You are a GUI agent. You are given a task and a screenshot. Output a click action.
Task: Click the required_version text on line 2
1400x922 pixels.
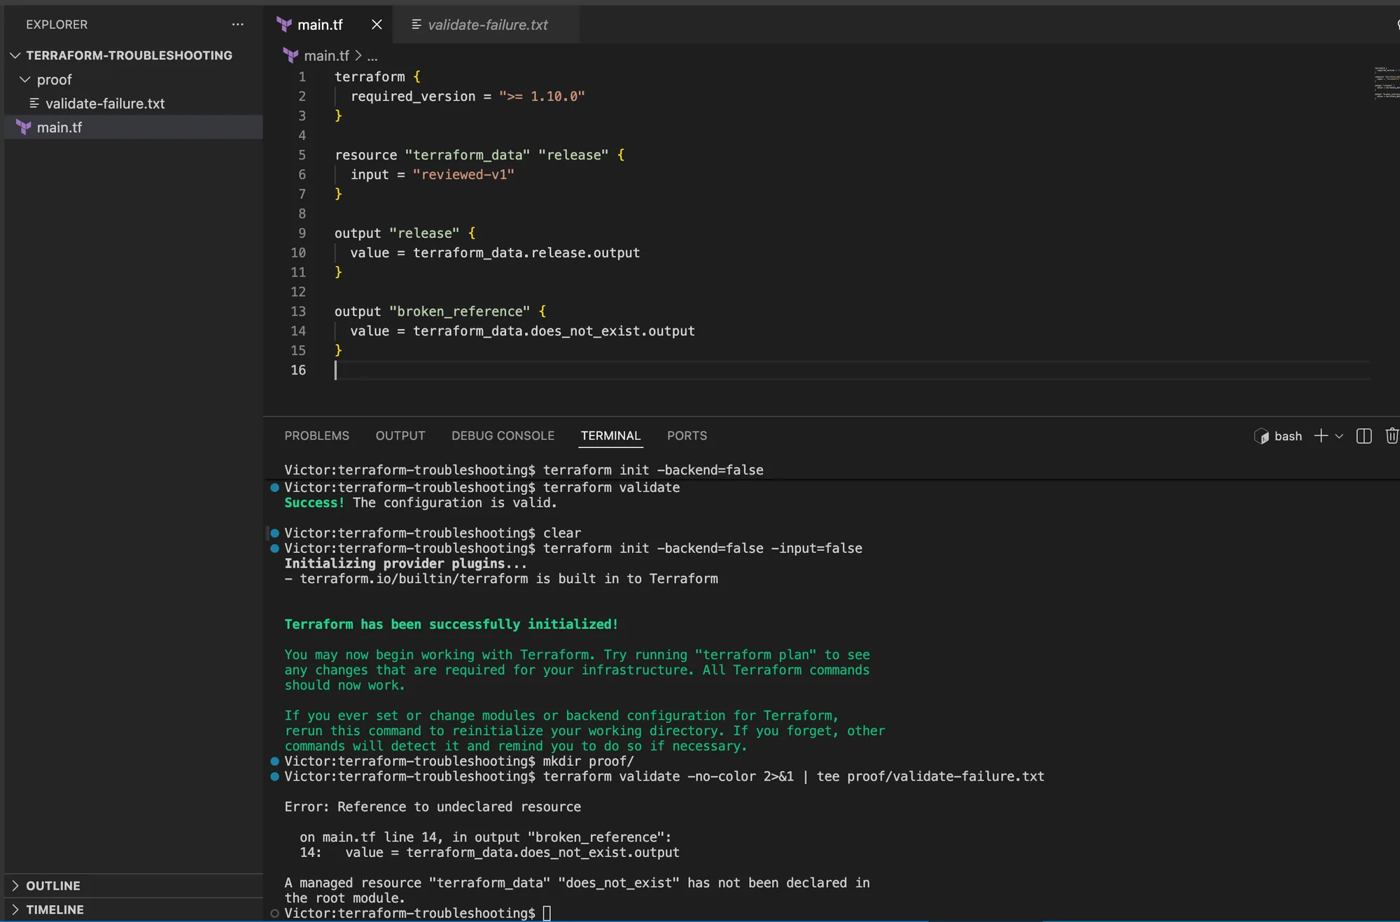point(413,97)
